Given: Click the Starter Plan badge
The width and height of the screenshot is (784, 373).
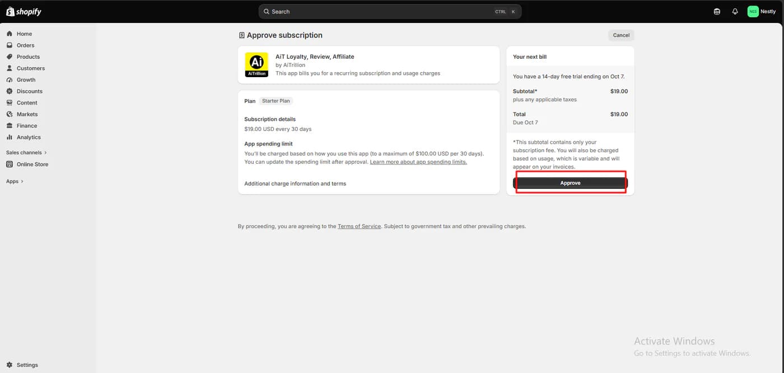Looking at the screenshot, I should (276, 101).
